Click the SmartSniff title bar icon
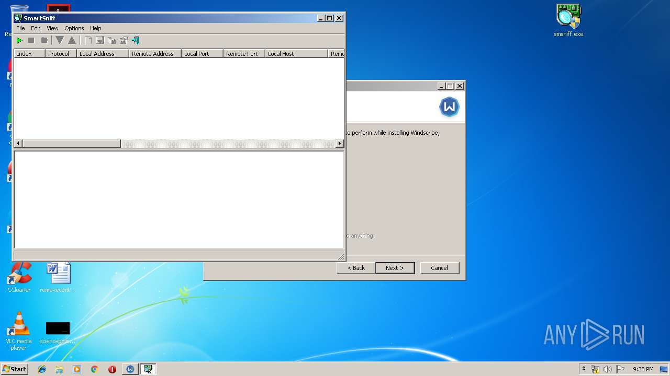670x376 pixels. coord(18,18)
